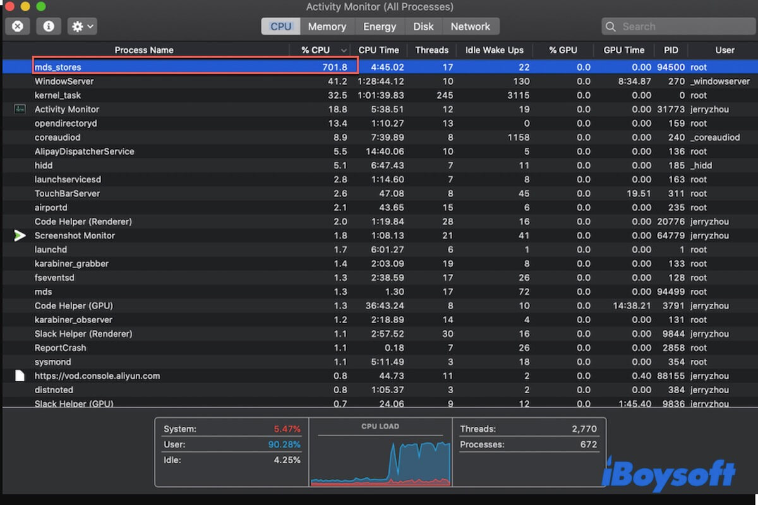Viewport: 758px width, 505px height.
Task: Click the vod.console.aliyun.com document icon
Action: tap(20, 376)
